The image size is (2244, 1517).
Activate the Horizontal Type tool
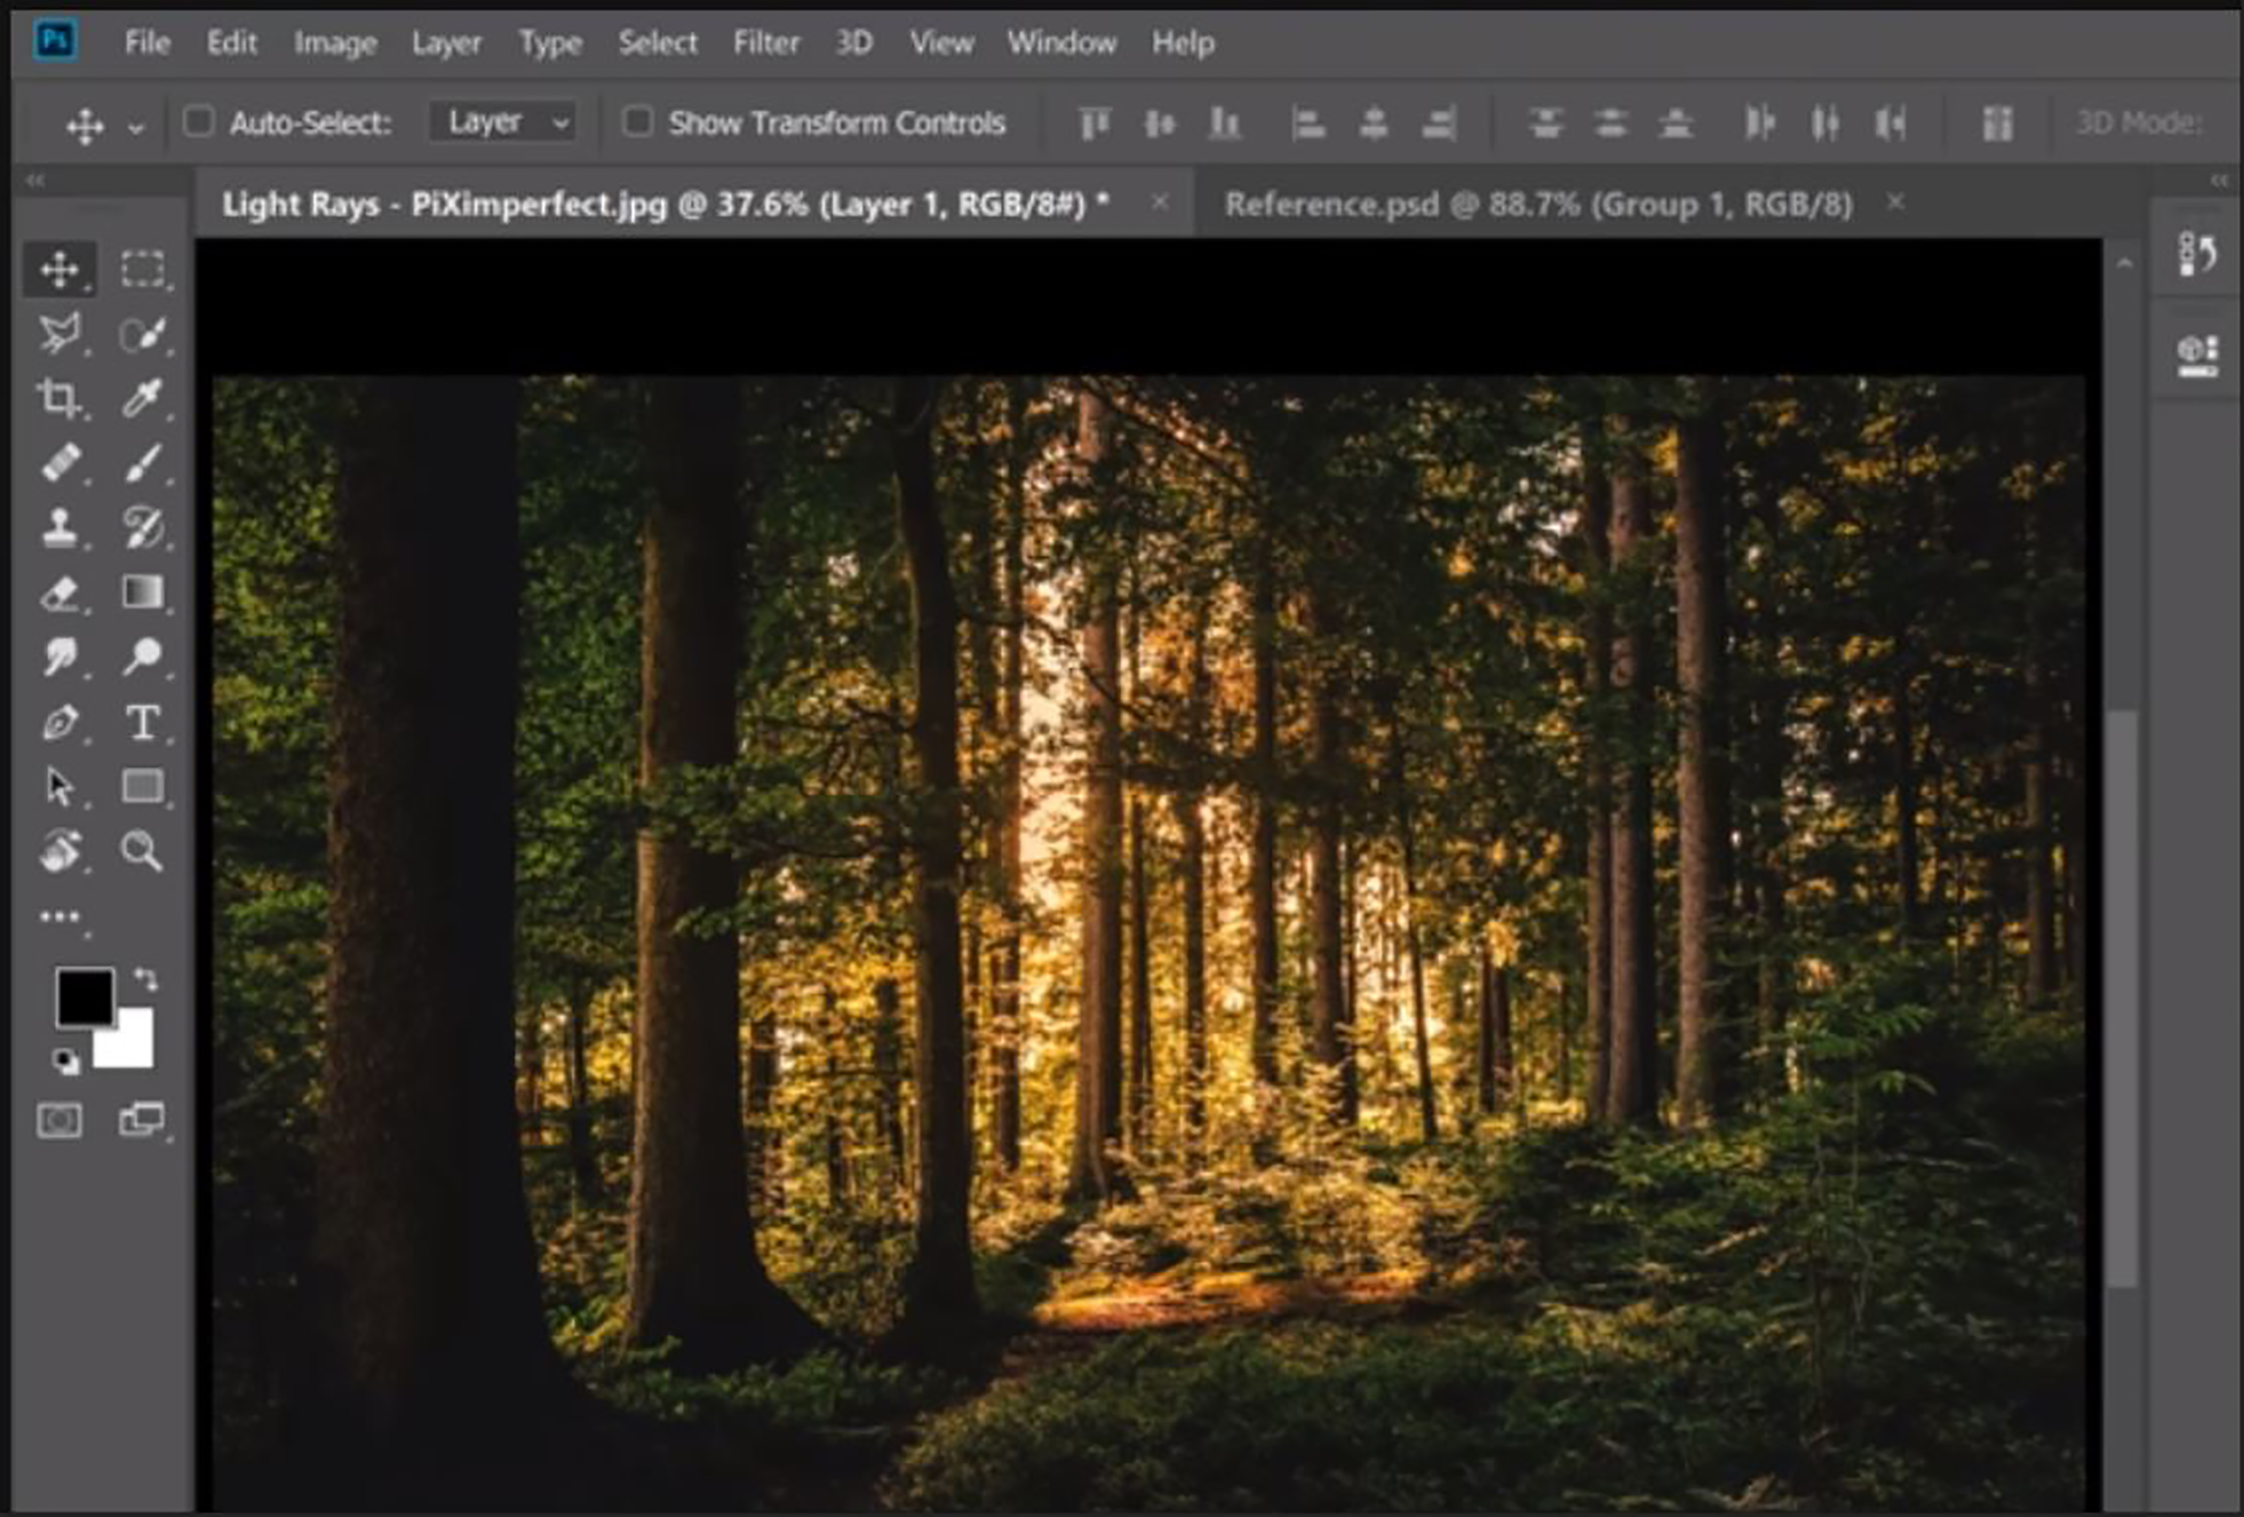pyautogui.click(x=142, y=722)
